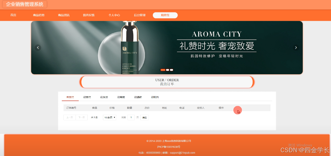Click the support@21epub.com email in footer
Image resolution: width=331 pixels, height=156 pixels.
(183, 153)
